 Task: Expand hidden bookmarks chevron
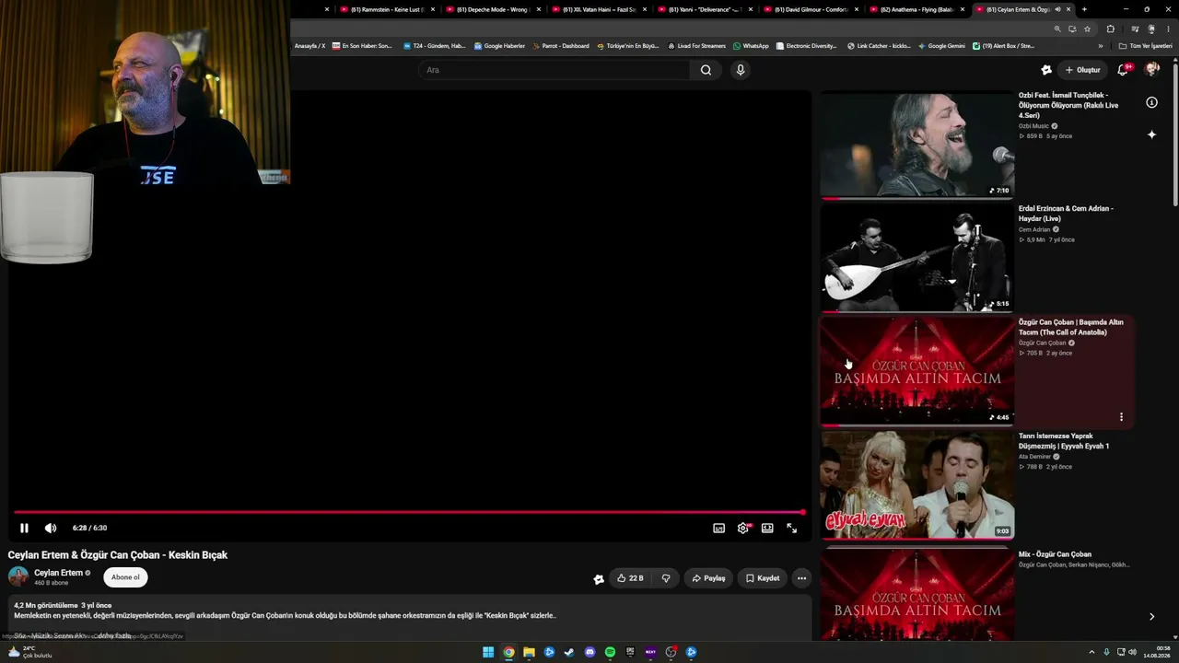click(1100, 46)
